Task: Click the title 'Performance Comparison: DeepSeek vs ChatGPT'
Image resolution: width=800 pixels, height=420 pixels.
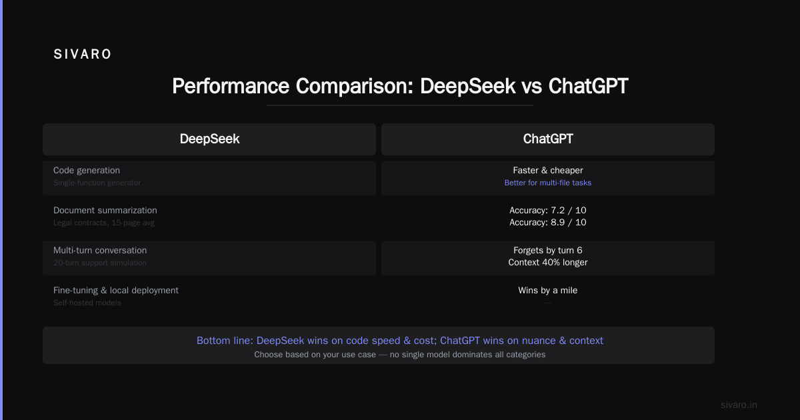Action: (x=400, y=86)
